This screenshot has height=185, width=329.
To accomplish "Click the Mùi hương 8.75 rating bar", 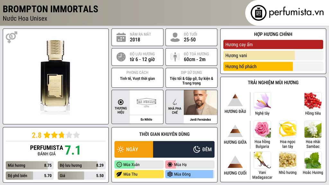I will point(30,165).
